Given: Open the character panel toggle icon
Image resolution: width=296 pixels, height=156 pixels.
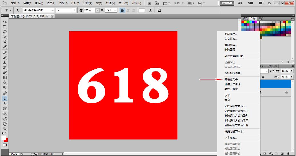Looking at the screenshot, I should click(159, 10).
